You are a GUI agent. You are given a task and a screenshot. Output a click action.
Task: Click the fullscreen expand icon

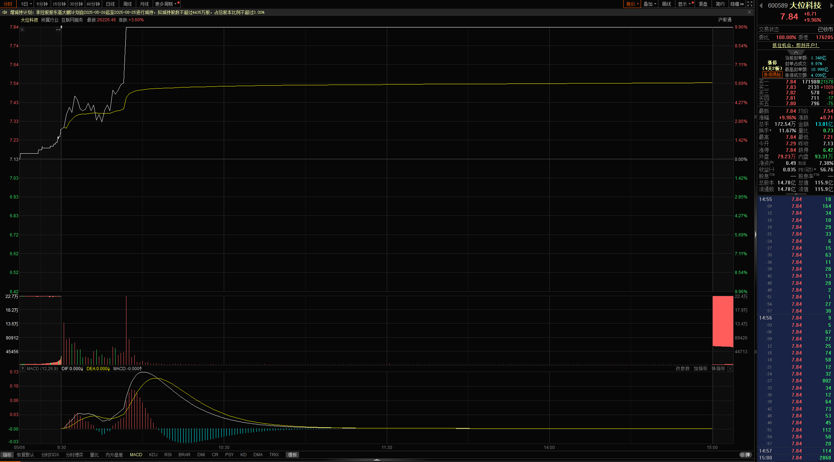750,4
